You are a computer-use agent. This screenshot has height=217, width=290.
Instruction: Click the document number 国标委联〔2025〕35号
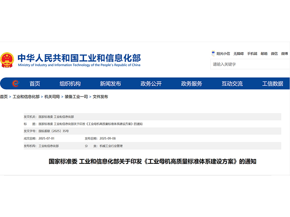coord(54,131)
